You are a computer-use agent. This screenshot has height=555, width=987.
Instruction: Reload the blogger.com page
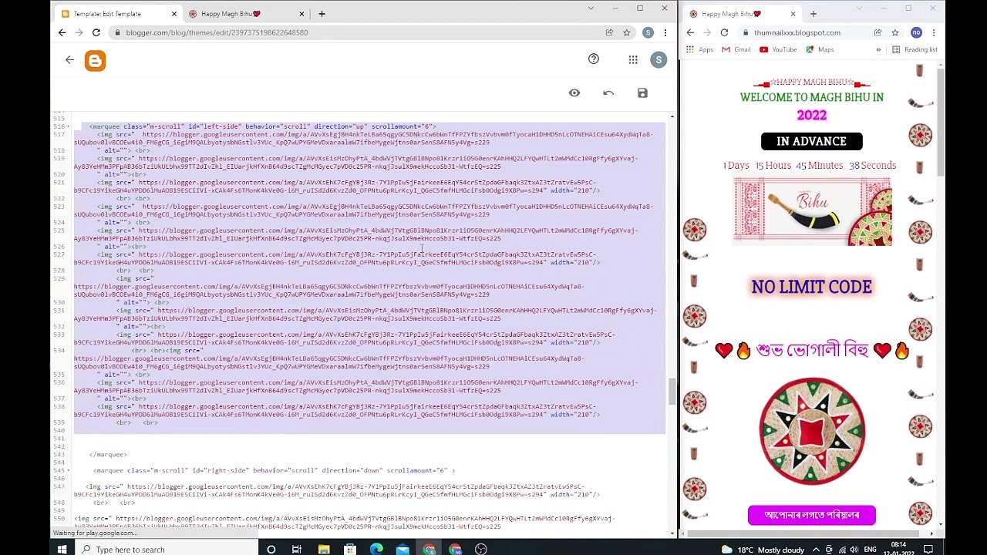pyautogui.click(x=96, y=32)
